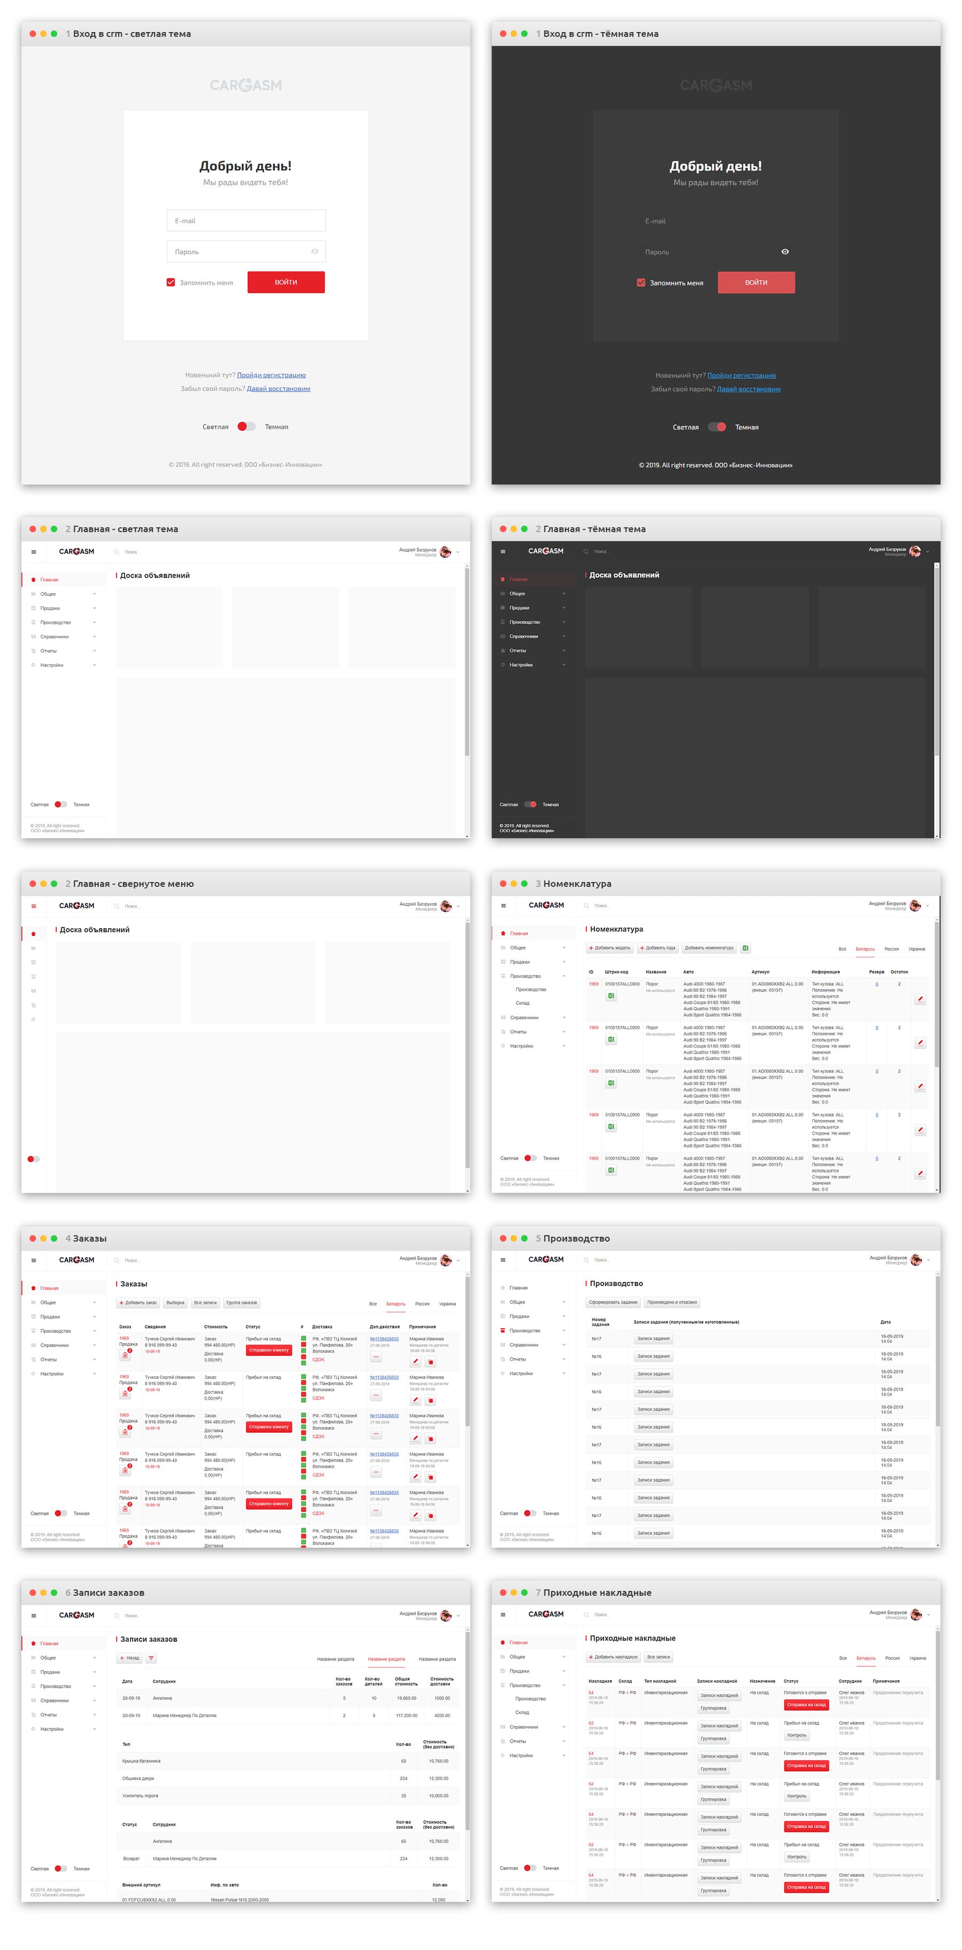Click Давай восстановим link on dark login
Screen dimensions: 962x1950
[x=748, y=389]
